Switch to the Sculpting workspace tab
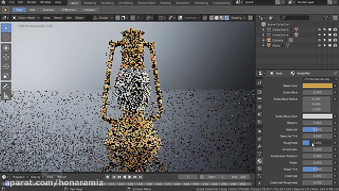Viewport: 339px width, 191px height. 107,3
